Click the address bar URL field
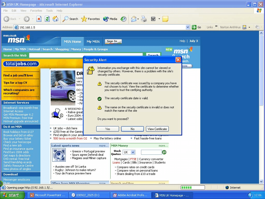 point(100,27)
